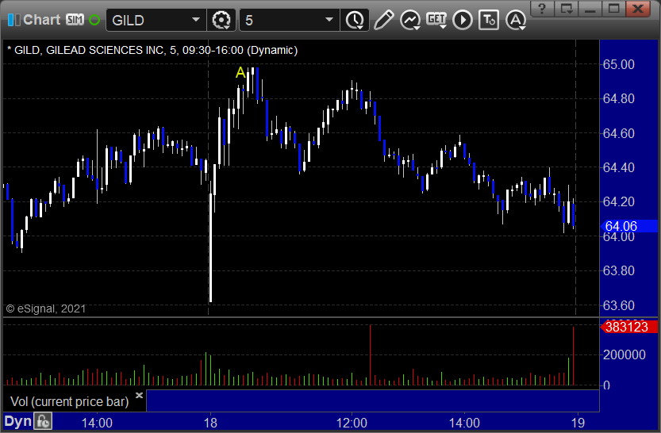This screenshot has height=433, width=661.
Task: Click the play replay button
Action: [x=463, y=20]
